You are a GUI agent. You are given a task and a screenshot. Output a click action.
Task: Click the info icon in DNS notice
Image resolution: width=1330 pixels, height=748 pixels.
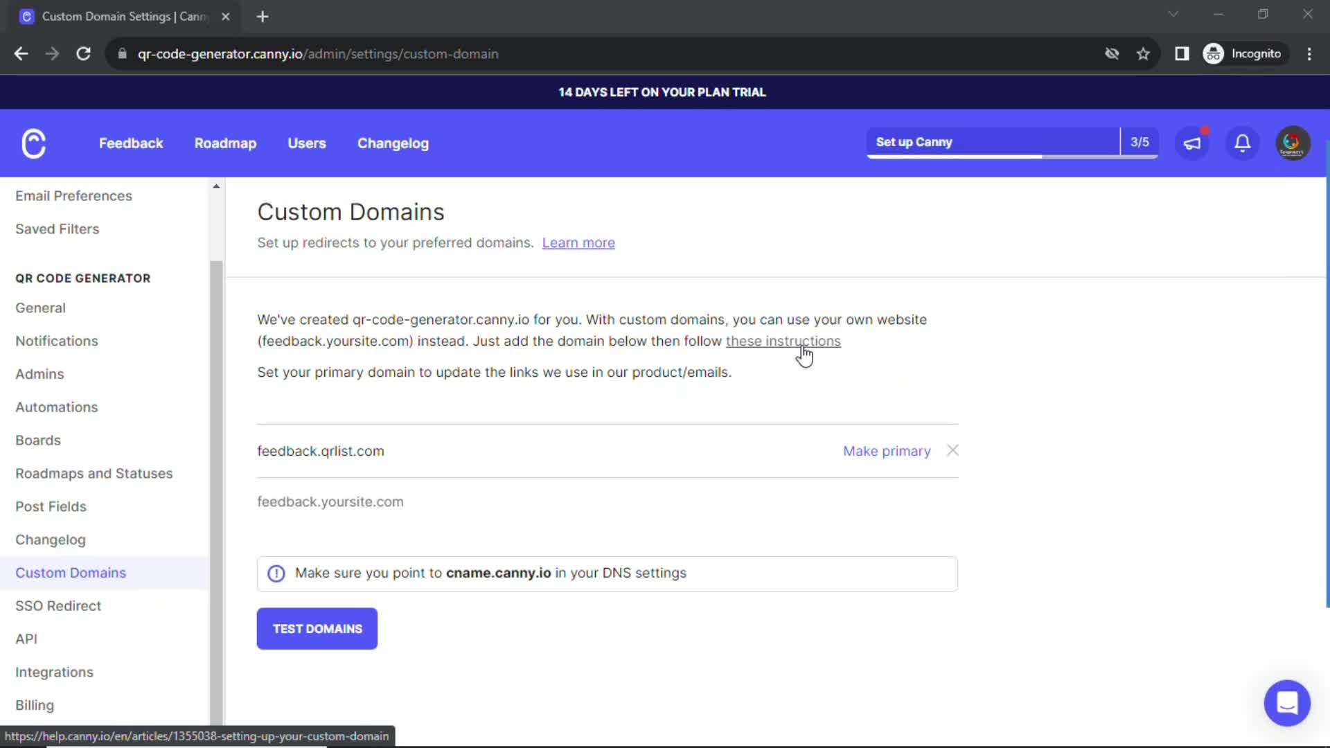coord(276,573)
